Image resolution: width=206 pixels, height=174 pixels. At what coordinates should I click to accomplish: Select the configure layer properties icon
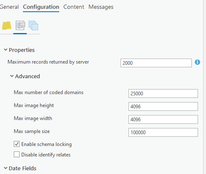pyautogui.click(x=20, y=26)
